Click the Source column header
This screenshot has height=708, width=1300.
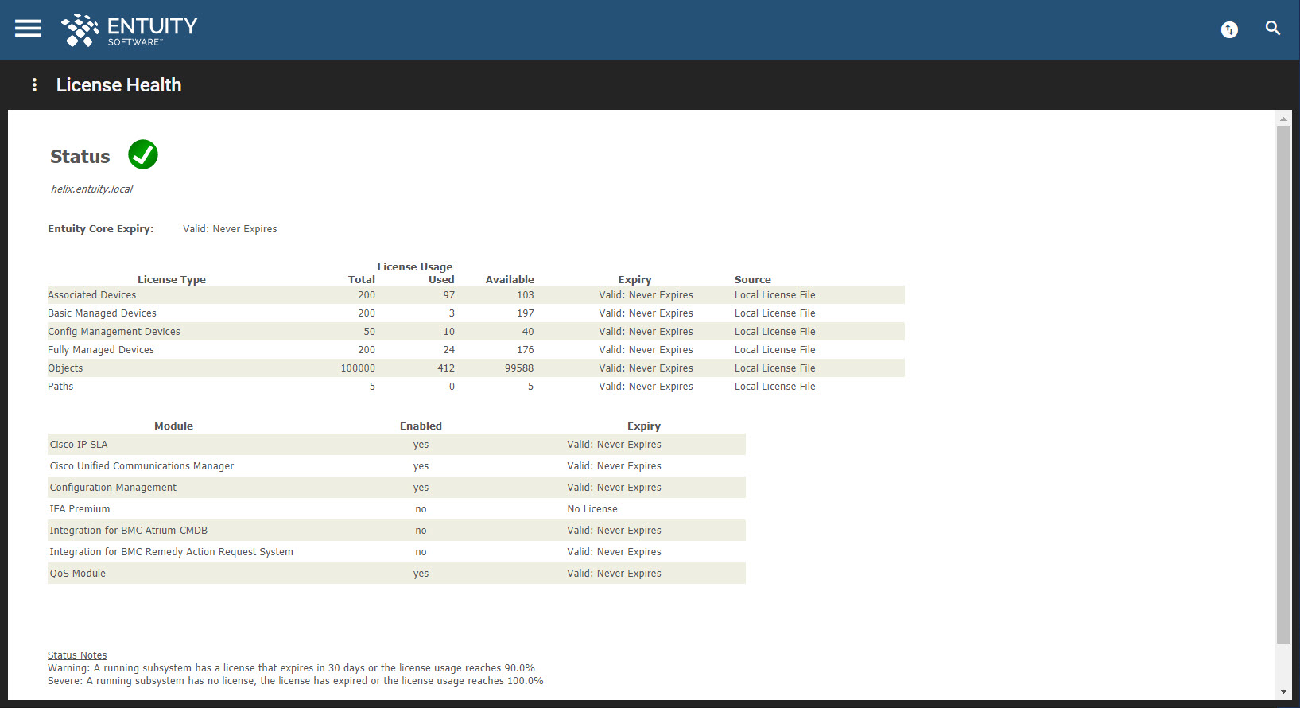click(753, 280)
